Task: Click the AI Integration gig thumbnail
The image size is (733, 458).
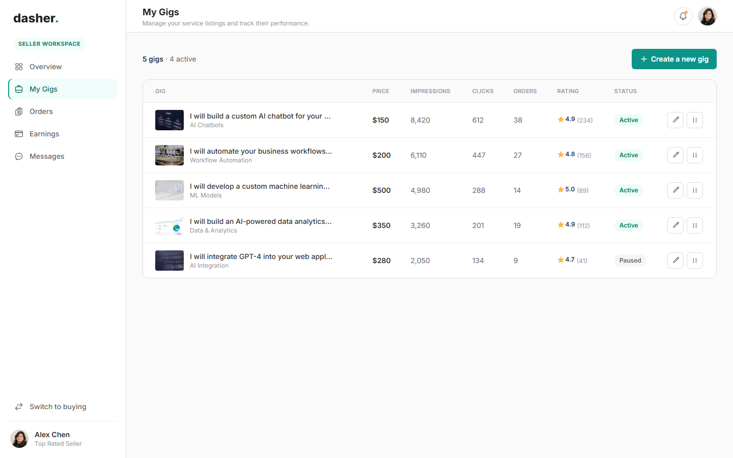Action: pyautogui.click(x=170, y=261)
